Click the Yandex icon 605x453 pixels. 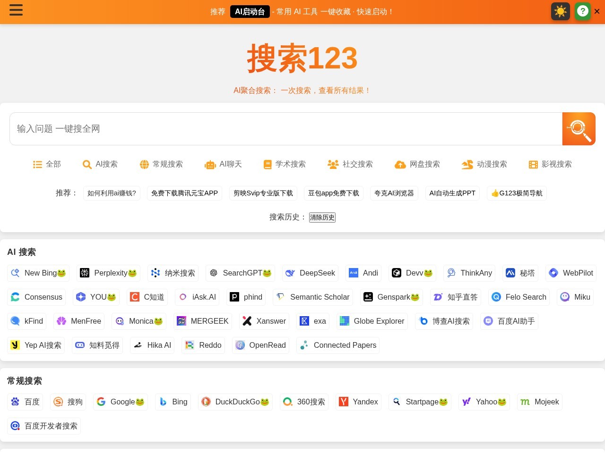pyautogui.click(x=344, y=402)
